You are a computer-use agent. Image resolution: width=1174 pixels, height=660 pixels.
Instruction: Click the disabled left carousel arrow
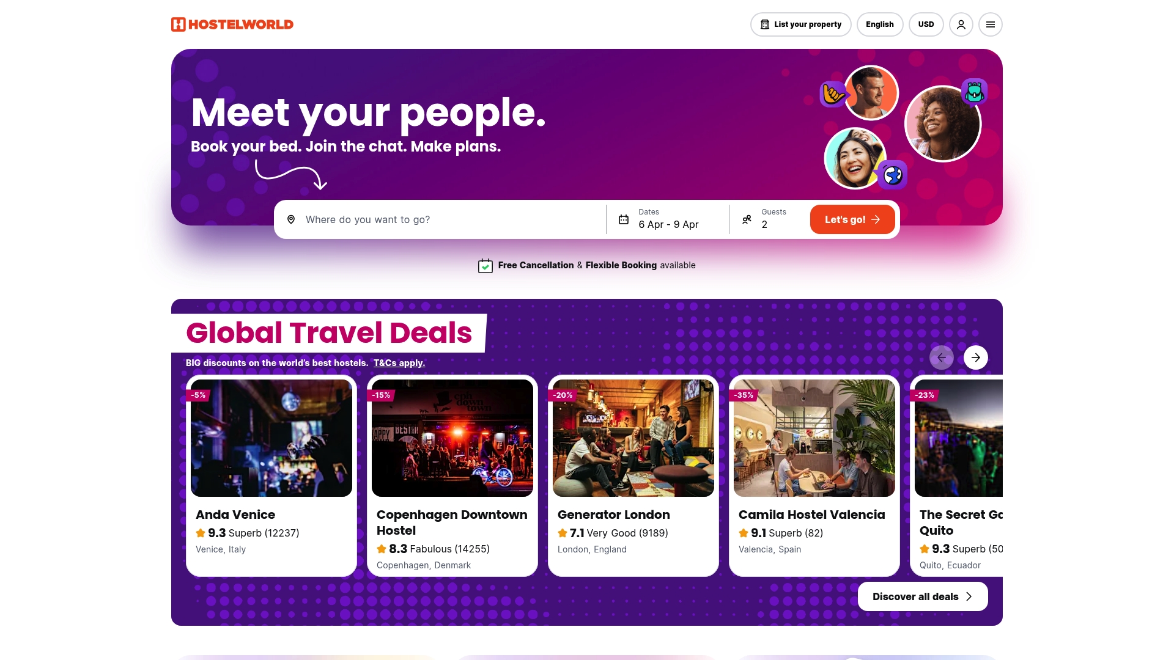click(942, 357)
